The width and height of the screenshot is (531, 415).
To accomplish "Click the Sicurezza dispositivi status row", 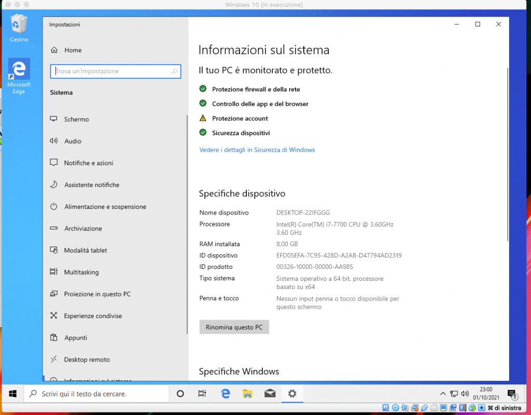I will point(235,133).
